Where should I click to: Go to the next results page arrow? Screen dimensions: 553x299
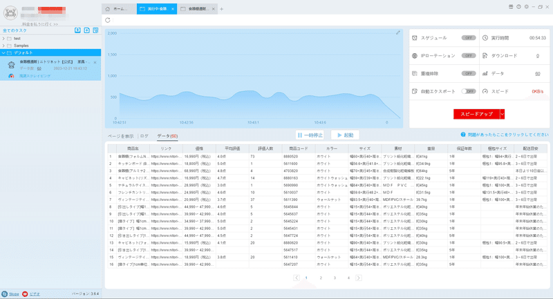click(358, 278)
